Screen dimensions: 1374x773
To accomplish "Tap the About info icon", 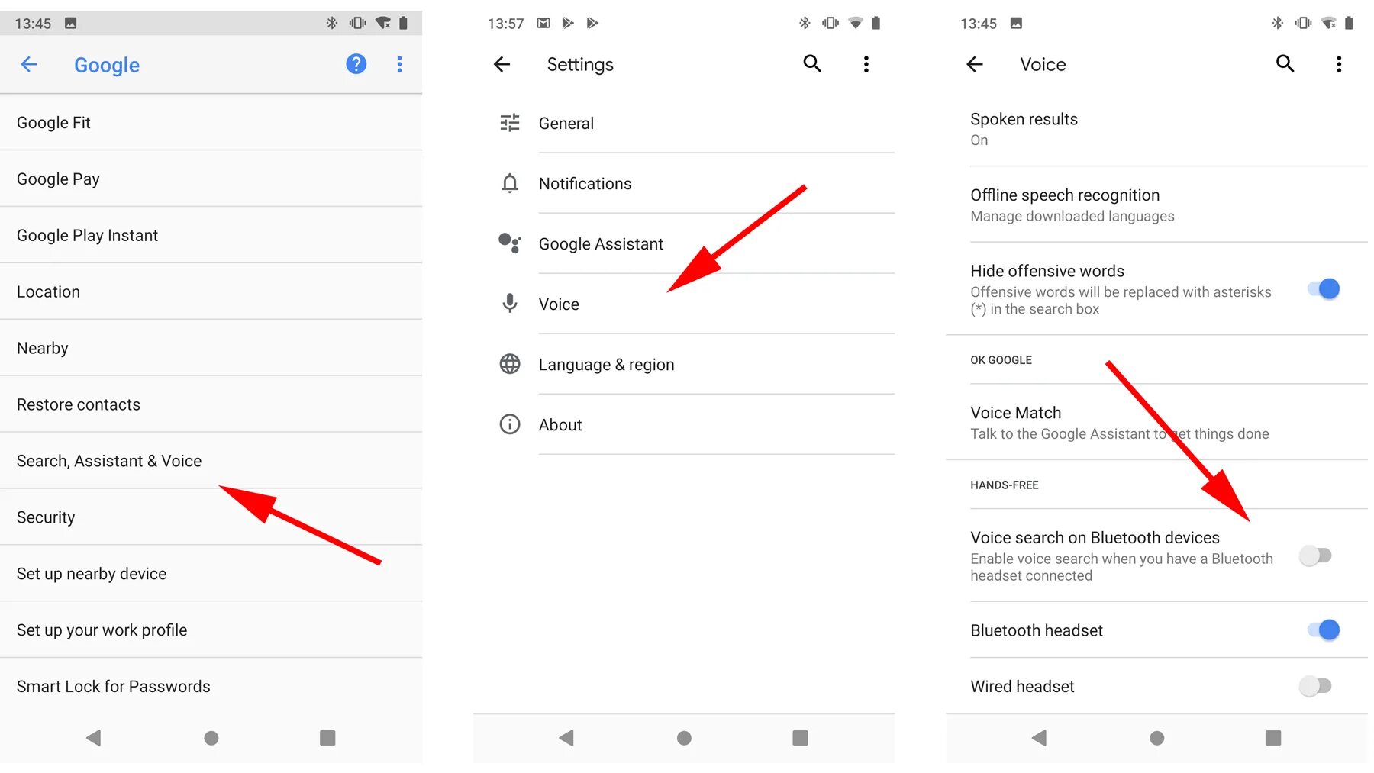I will click(x=510, y=424).
